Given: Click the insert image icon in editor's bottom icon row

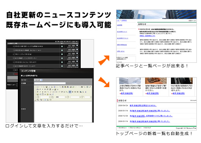Looking at the screenshot, I should tap(38, 94).
